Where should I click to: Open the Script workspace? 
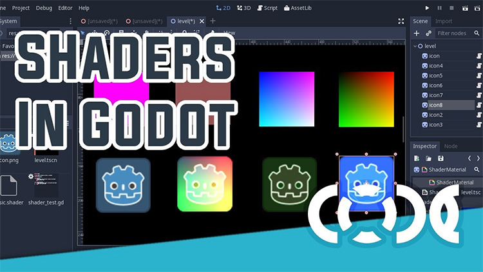click(267, 8)
